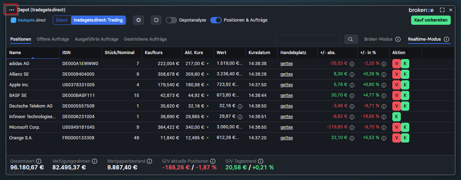The height and width of the screenshot is (180, 461).
Task: Open the Positionen tab
Action: coord(21,39)
